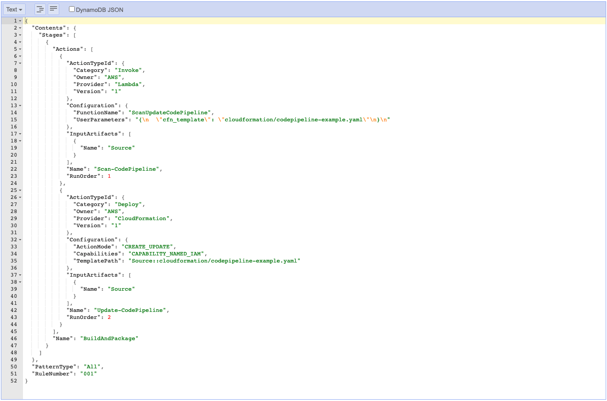Screen dimensions: 607x401
Task: Collapse the Actions fold arrow on line 5
Action: [x=20, y=49]
